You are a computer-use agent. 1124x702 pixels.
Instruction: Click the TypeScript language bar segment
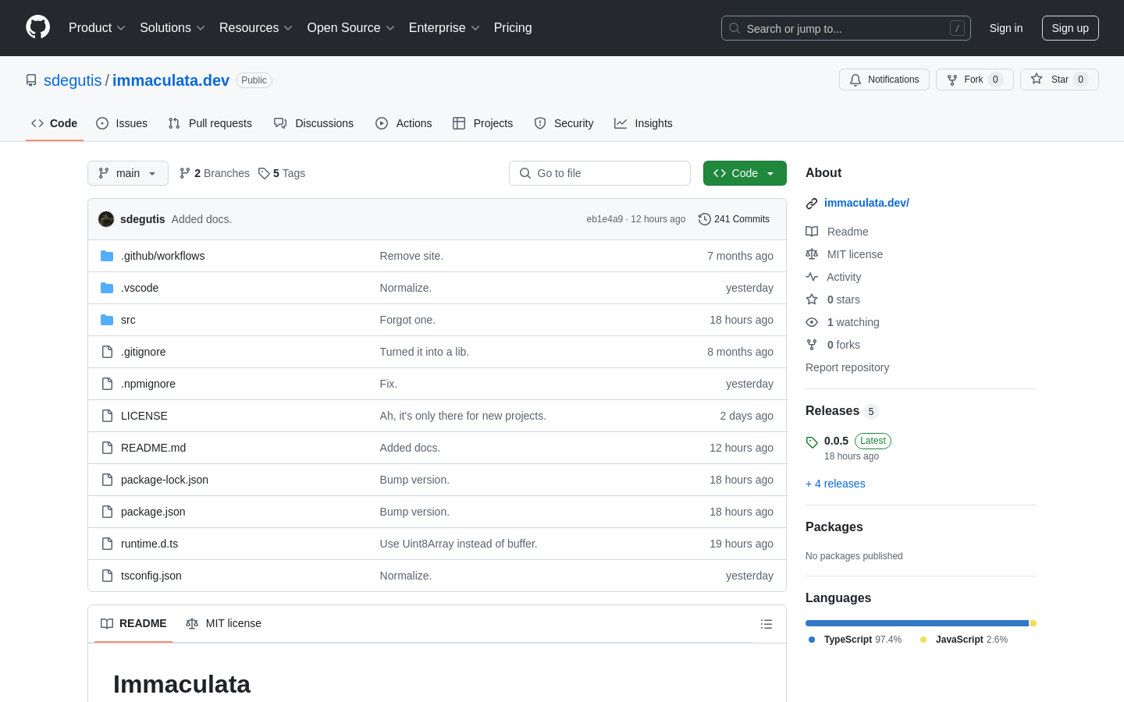tap(917, 623)
